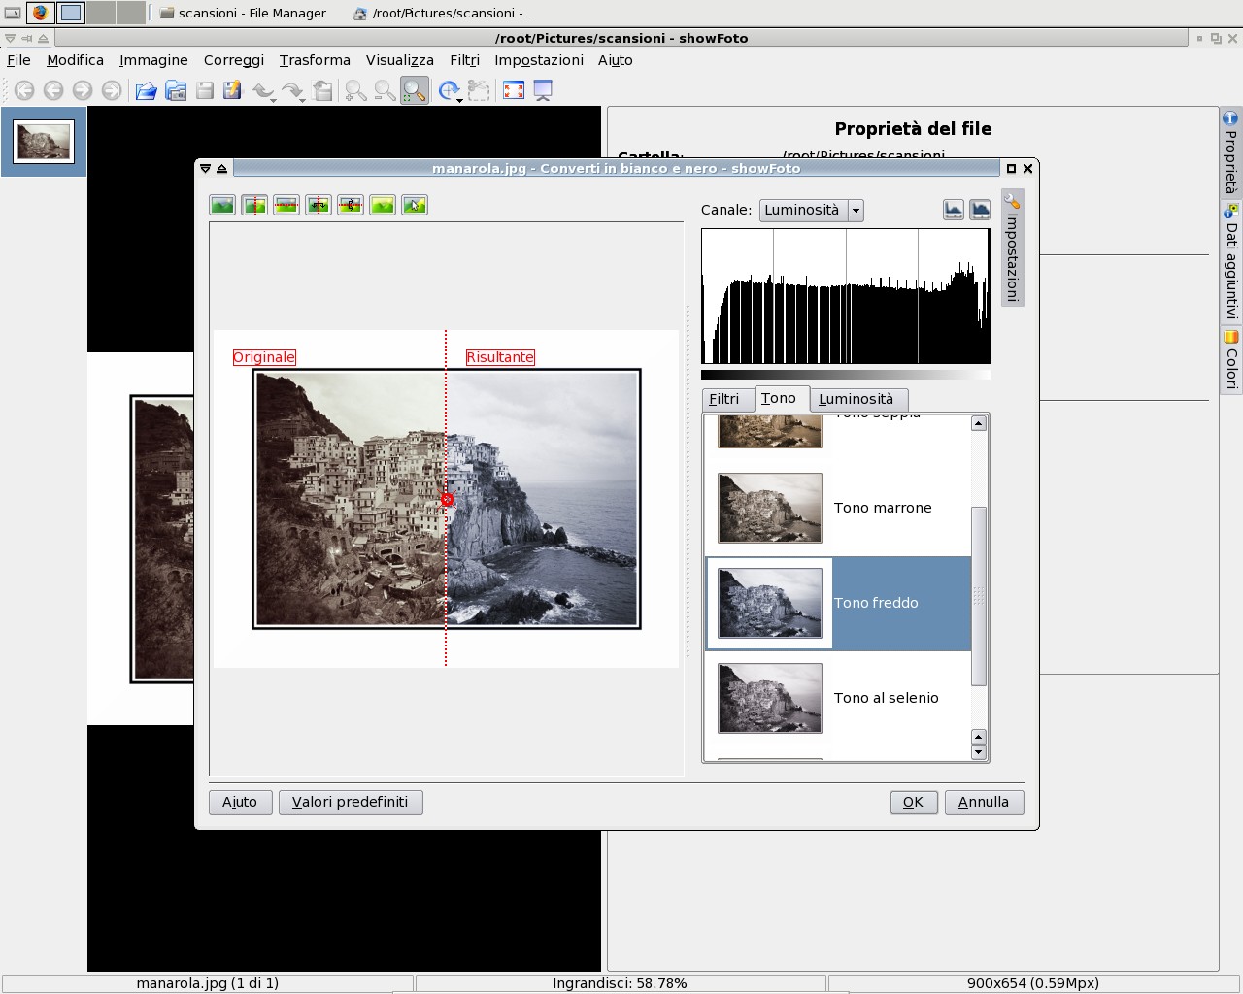Click the save-as icon with pencil

click(x=232, y=90)
